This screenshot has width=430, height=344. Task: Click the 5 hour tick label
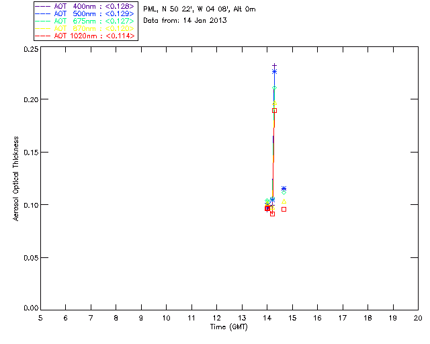click(x=40, y=318)
